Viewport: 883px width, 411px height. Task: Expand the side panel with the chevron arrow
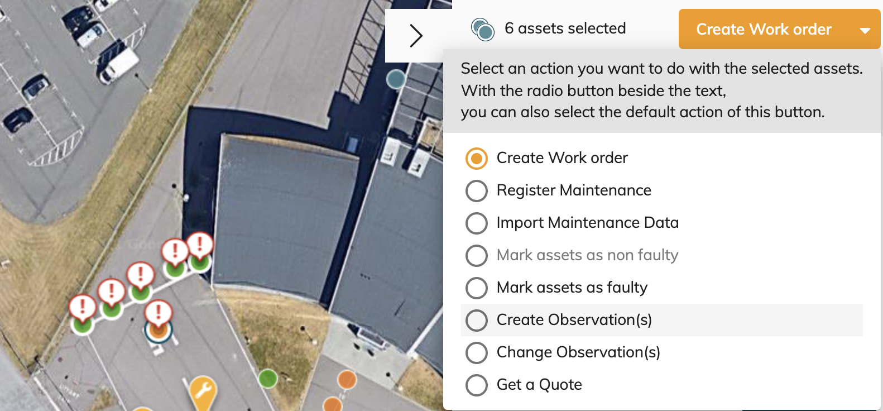tap(416, 36)
